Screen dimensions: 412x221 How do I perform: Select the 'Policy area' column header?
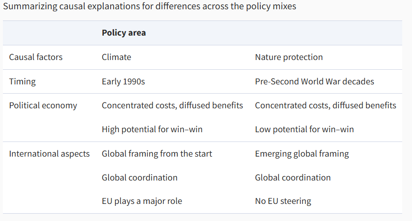tap(124, 33)
